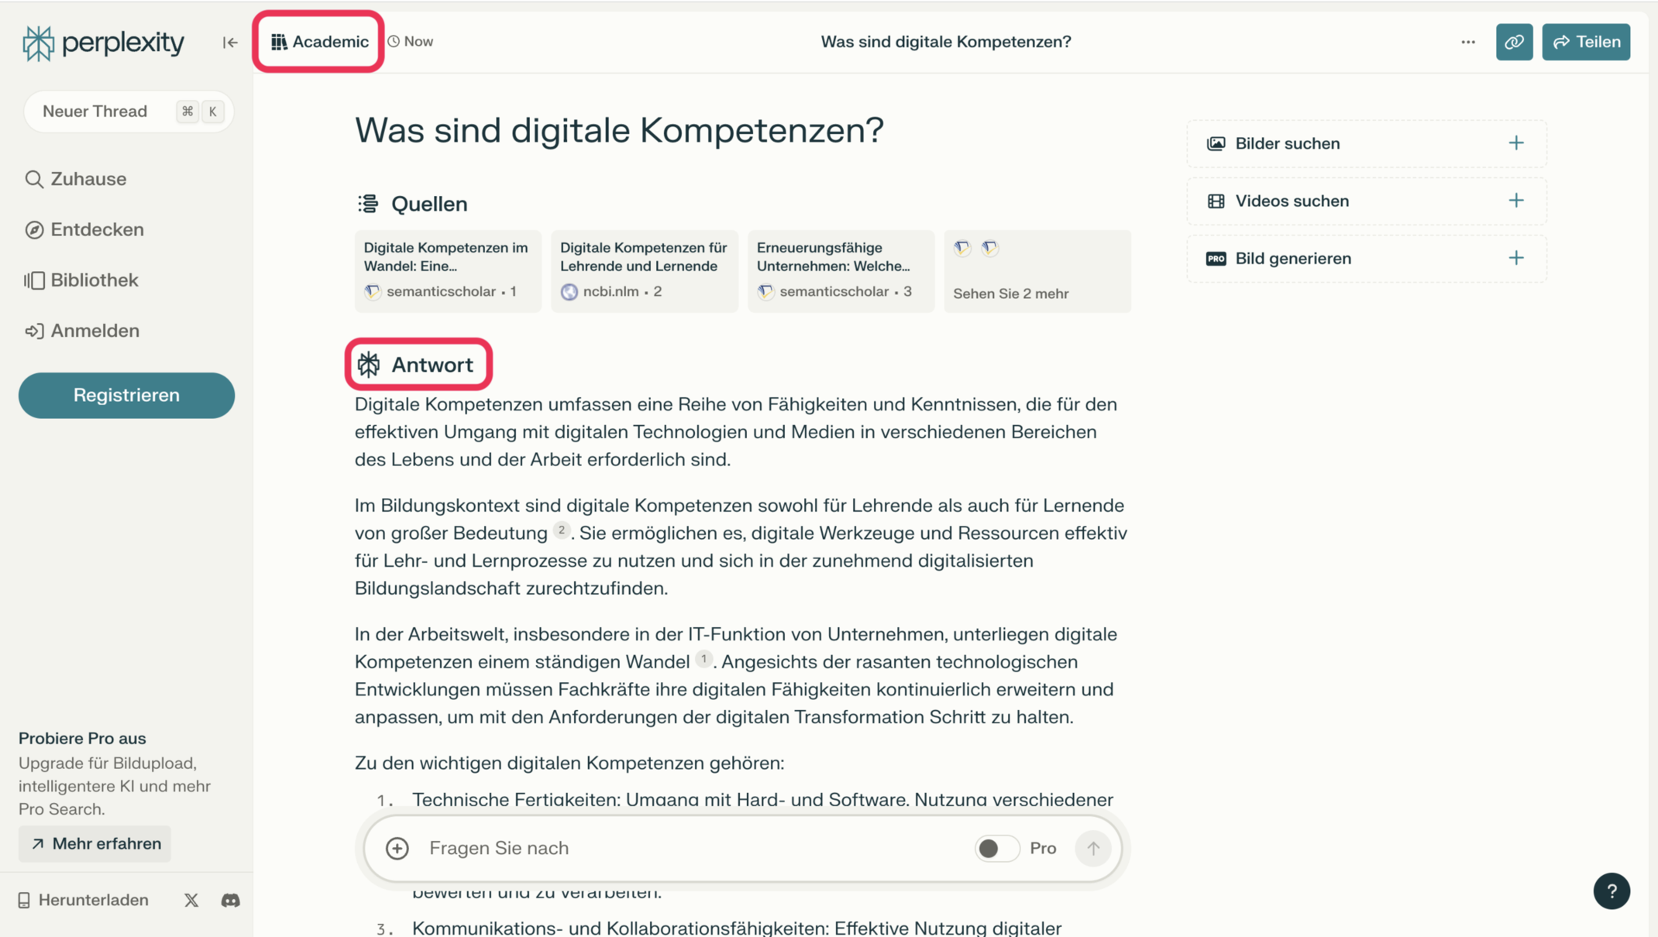Start a Neuer Thread
Screen dimensions: 1658x937
click(129, 112)
